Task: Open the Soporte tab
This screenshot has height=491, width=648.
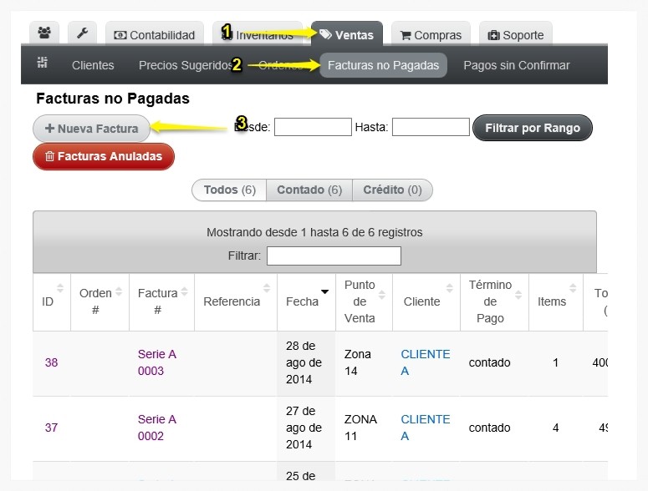Action: point(516,33)
